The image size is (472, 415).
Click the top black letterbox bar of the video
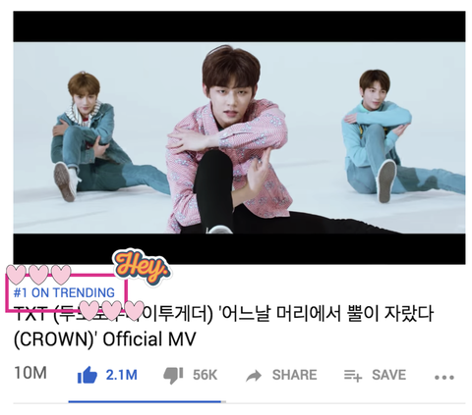239,26
